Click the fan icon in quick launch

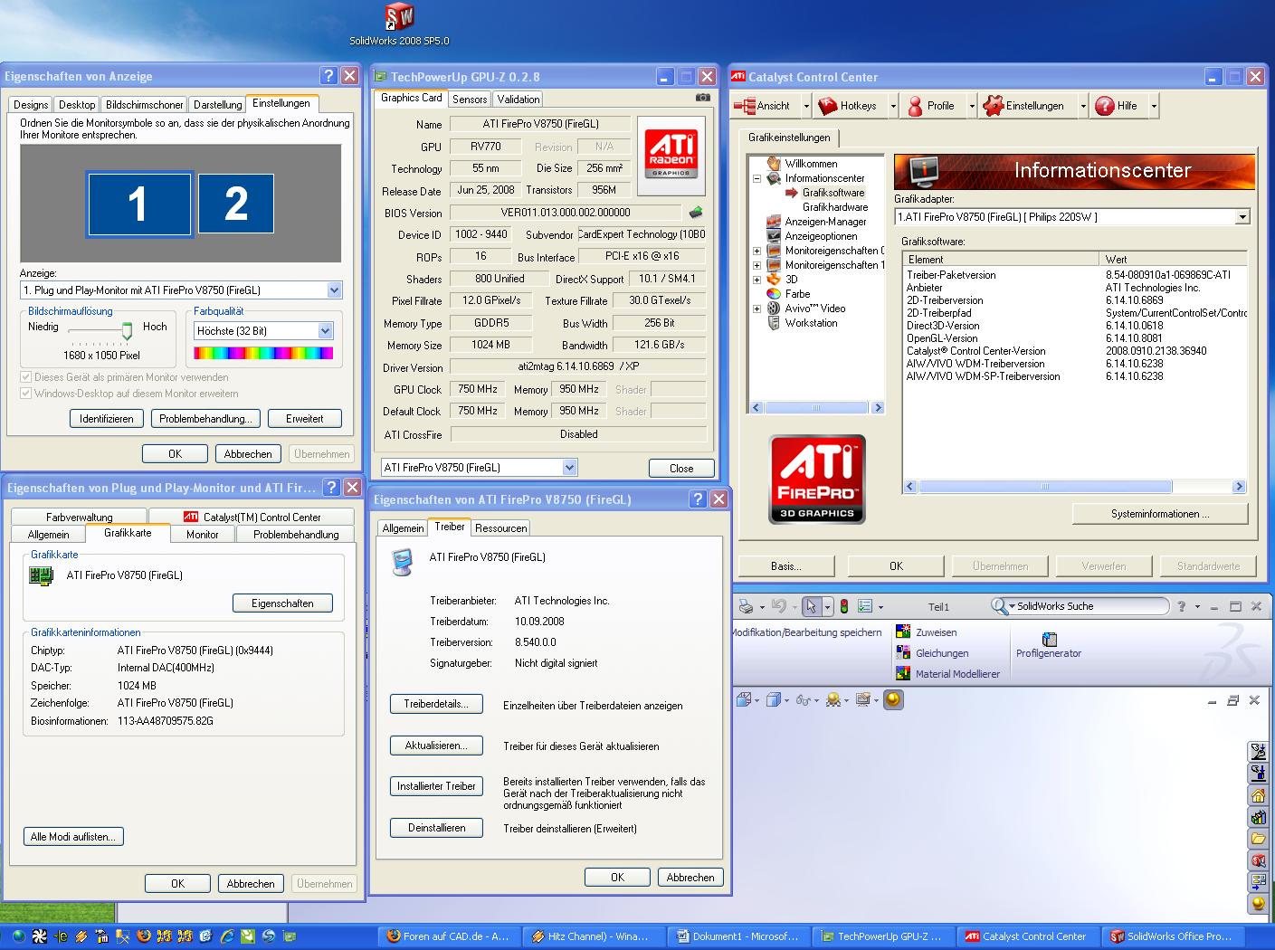39,936
